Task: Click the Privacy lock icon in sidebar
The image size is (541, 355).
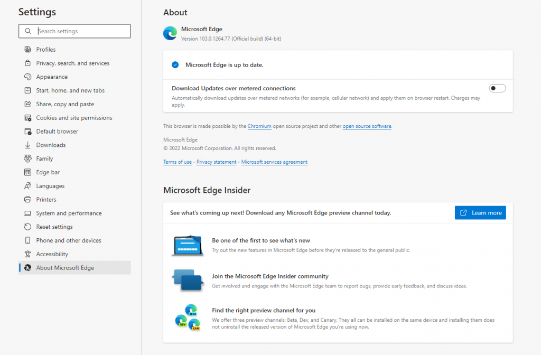Action: 27,63
